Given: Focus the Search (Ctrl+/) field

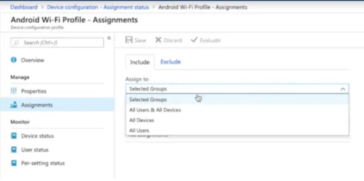Looking at the screenshot, I should click(x=57, y=43).
